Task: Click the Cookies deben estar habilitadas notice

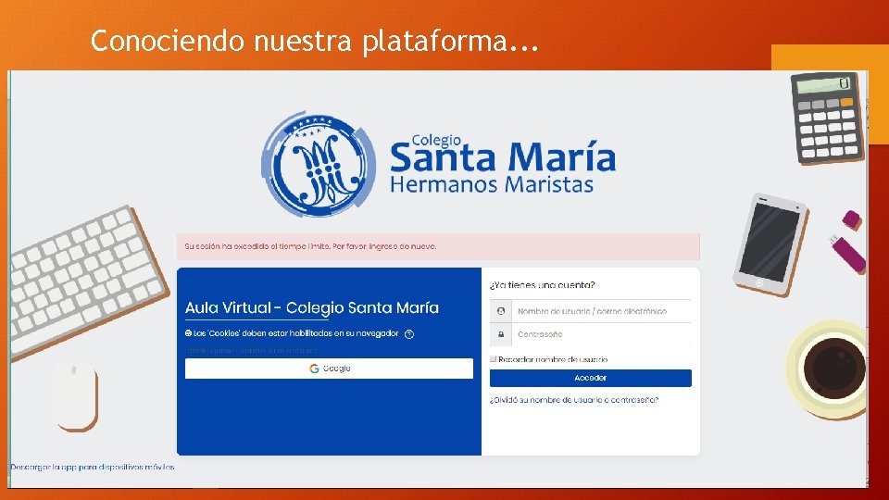Action: click(292, 333)
